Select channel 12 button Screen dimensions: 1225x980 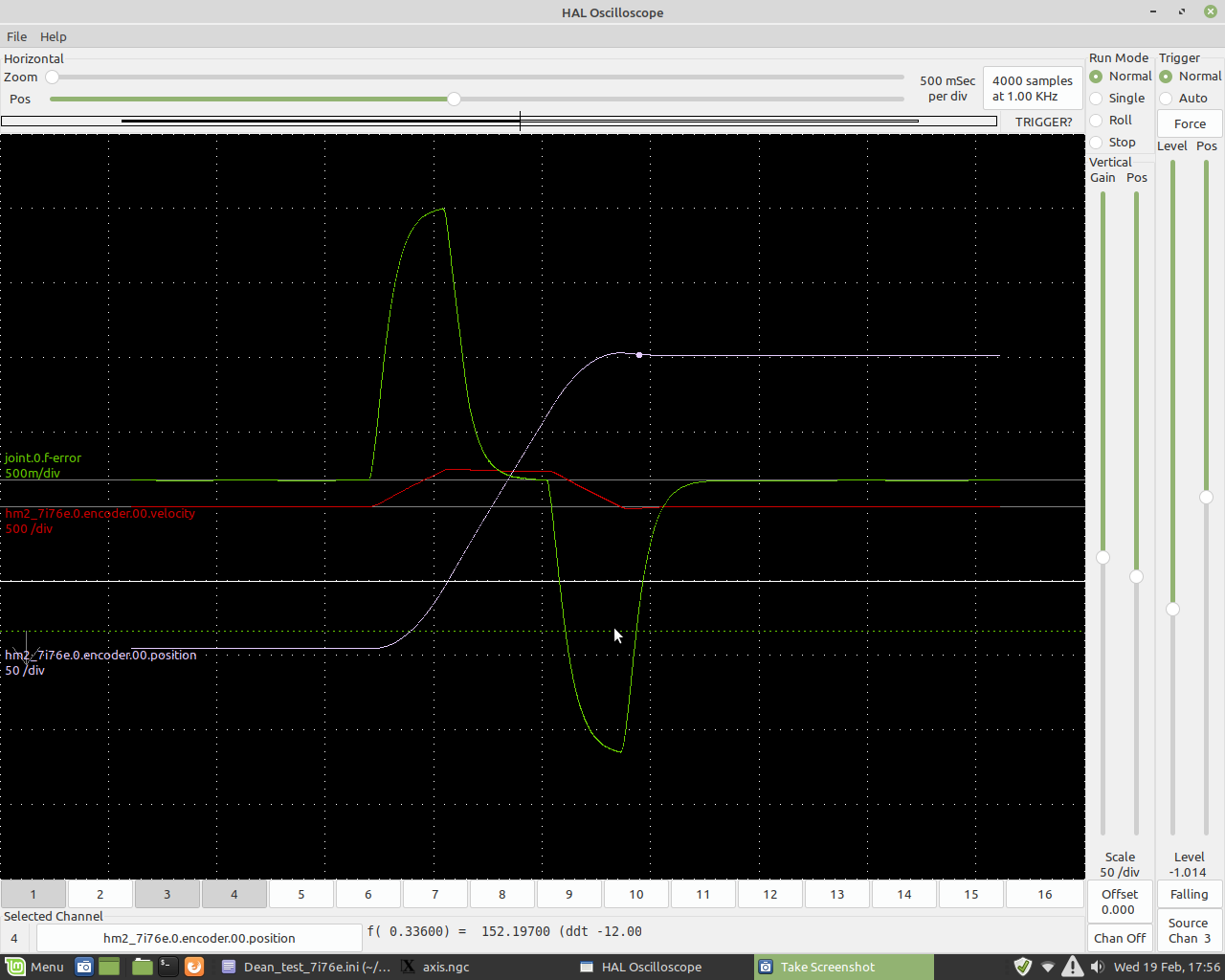(x=770, y=894)
